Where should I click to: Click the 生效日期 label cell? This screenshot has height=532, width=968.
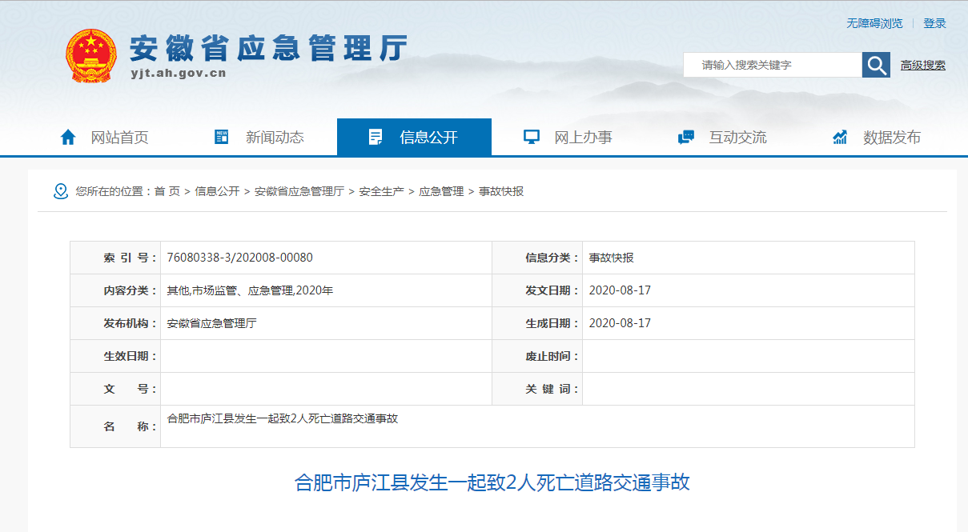click(115, 356)
